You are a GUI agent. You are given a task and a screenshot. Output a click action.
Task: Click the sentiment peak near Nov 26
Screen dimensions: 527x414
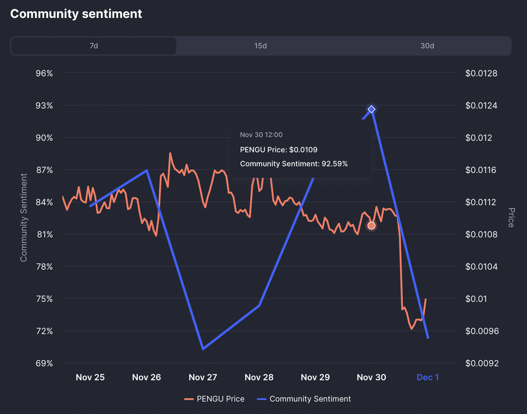tap(147, 170)
